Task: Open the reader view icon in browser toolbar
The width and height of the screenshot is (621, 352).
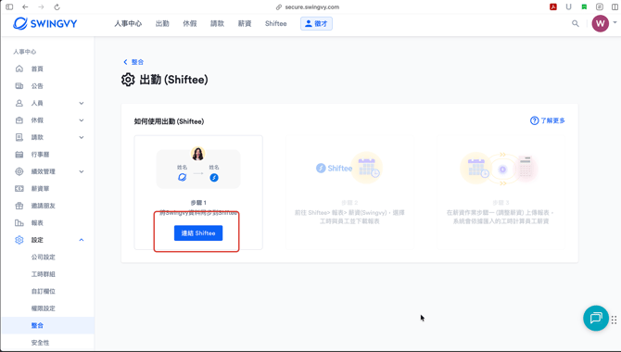Action: pos(600,6)
